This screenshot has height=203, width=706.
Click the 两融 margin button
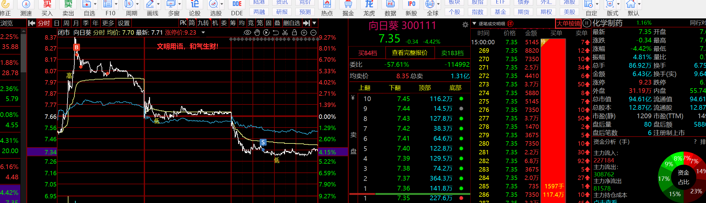click(x=259, y=12)
